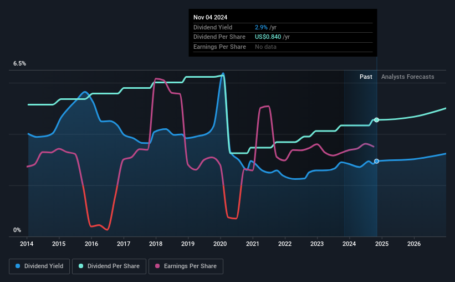This screenshot has width=455, height=282.
Task: Toggle the Dividend Per Share legend button
Action: [109, 266]
